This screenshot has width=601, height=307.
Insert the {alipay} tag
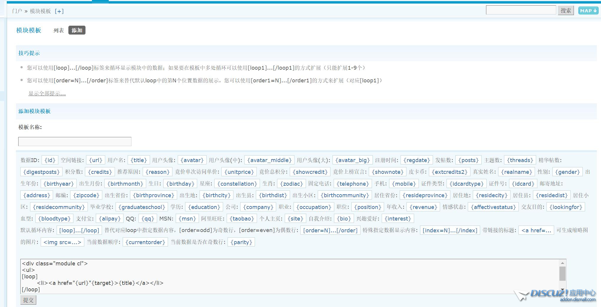tap(110, 219)
